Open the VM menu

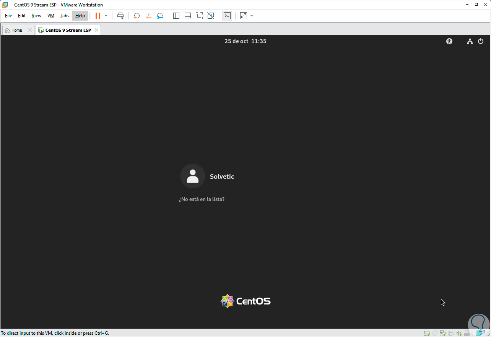(51, 16)
